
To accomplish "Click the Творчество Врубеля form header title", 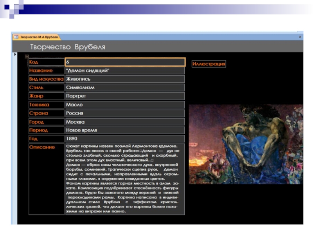I will point(68,47).
